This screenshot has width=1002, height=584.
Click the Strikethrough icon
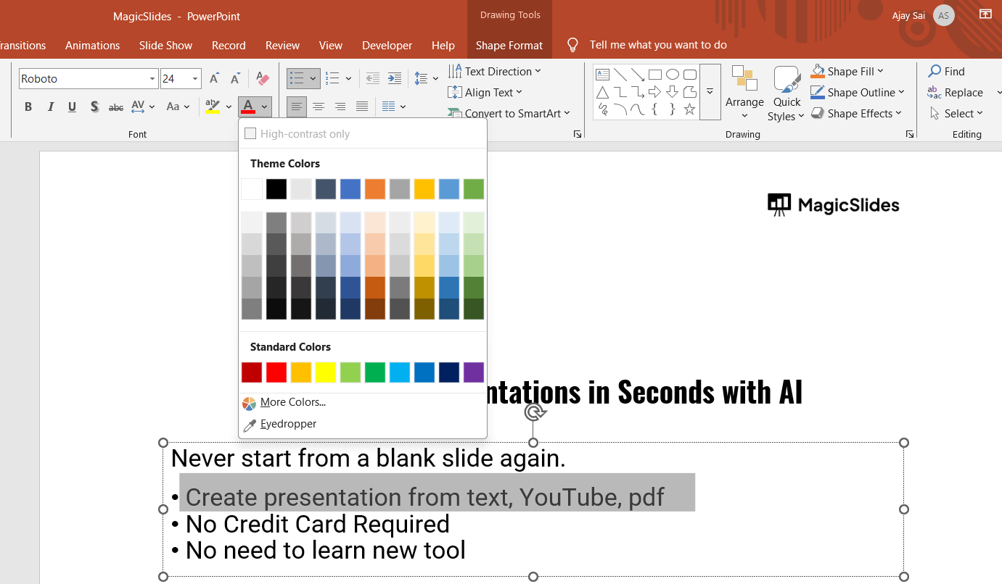coord(116,107)
